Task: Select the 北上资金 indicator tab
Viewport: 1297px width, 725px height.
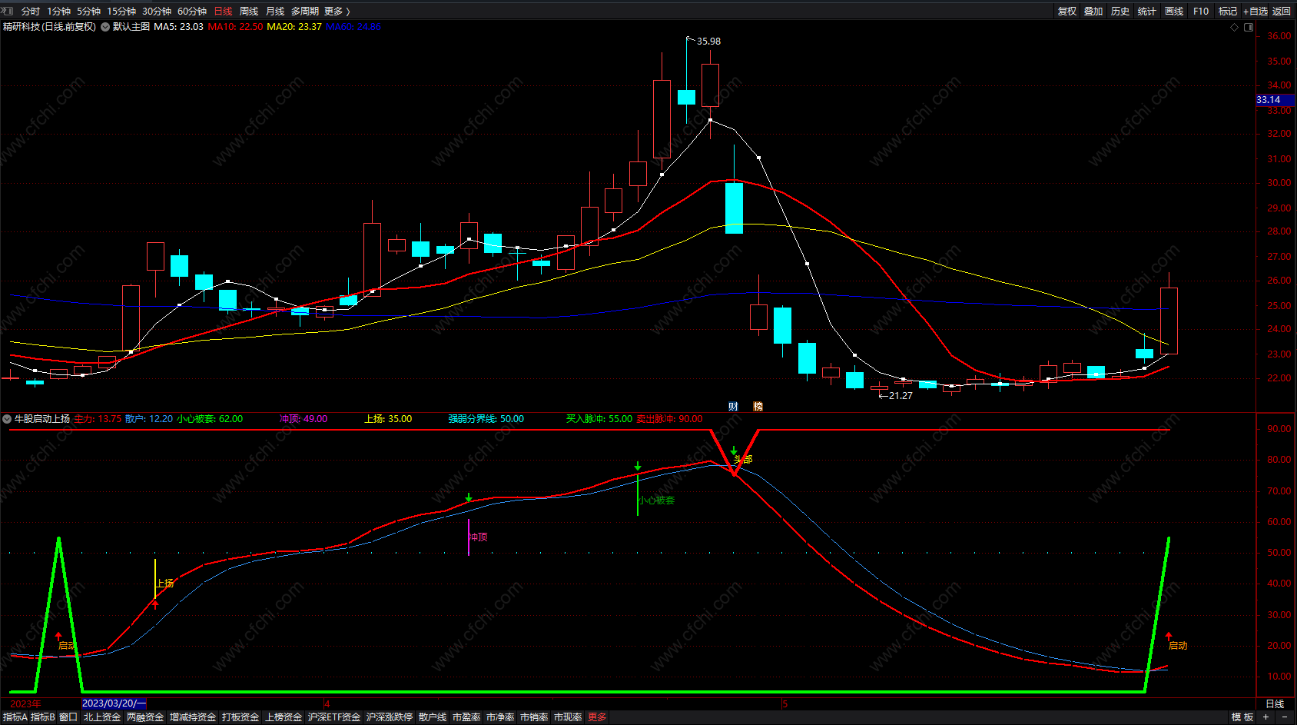Action: (102, 717)
